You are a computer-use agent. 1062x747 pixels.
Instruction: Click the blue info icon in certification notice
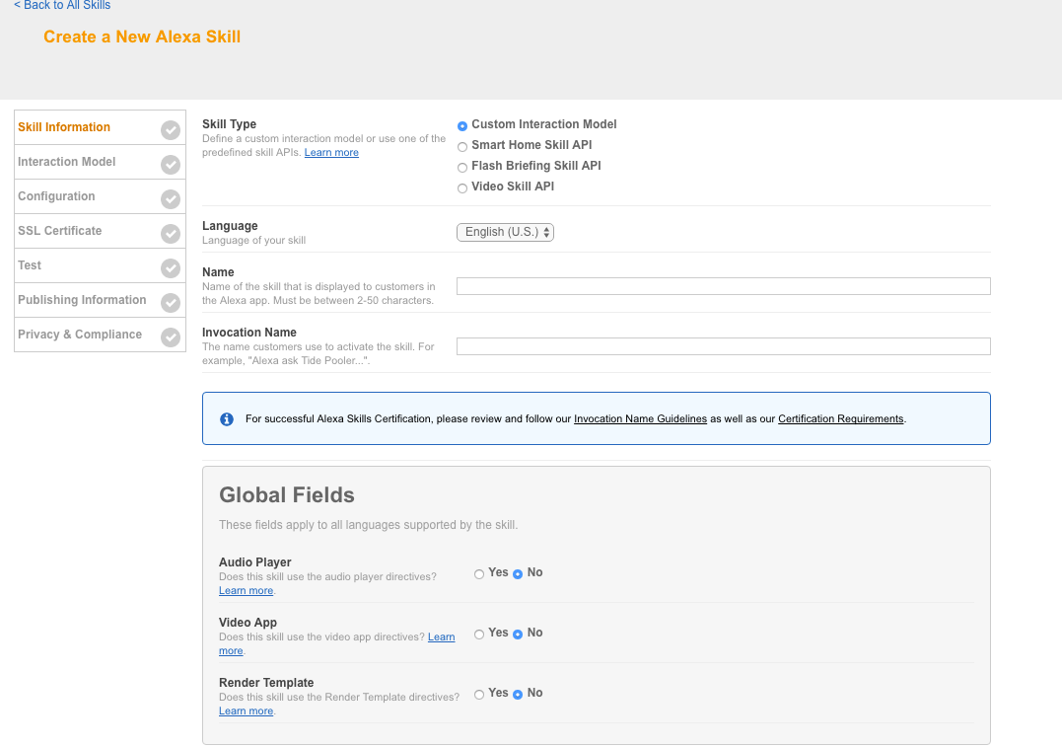click(x=227, y=419)
